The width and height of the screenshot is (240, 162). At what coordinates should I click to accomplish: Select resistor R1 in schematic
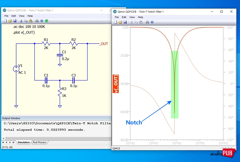click(46, 44)
